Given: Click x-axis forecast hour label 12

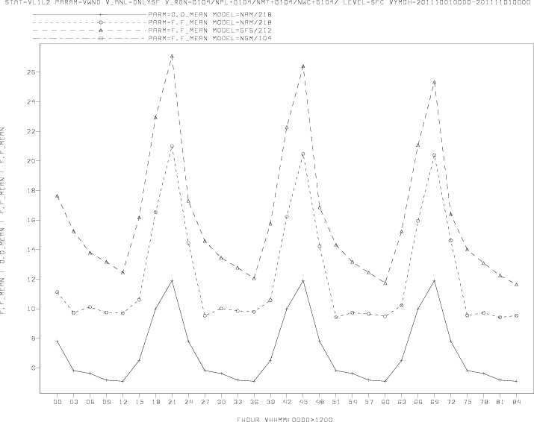Looking at the screenshot, I should 123,402.
